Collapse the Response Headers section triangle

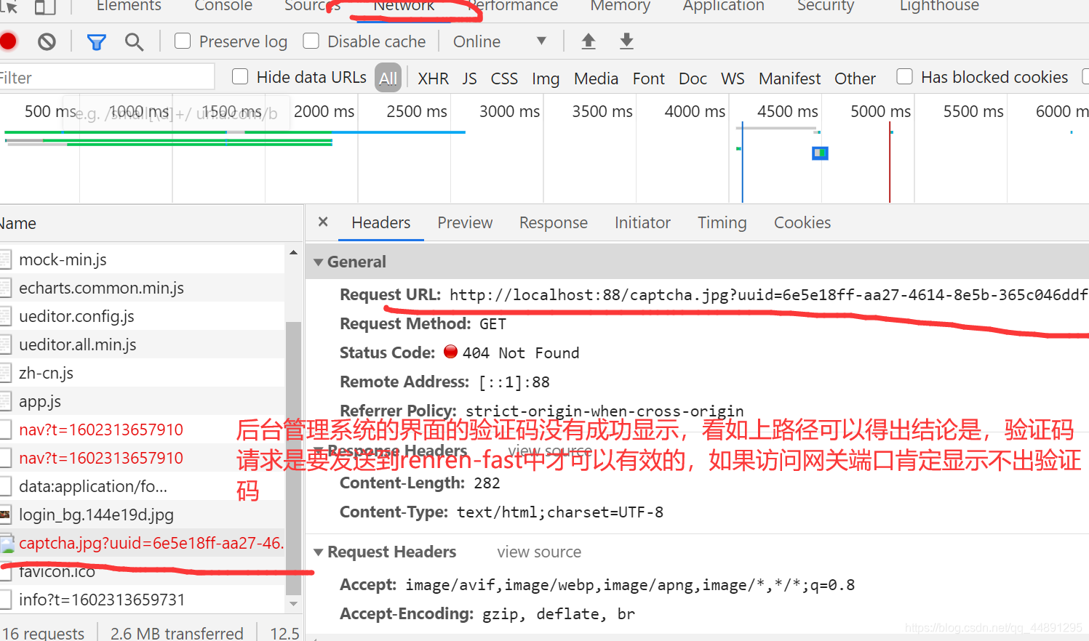318,451
